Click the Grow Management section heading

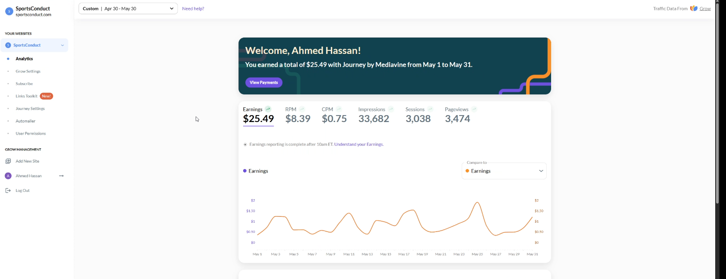(23, 150)
